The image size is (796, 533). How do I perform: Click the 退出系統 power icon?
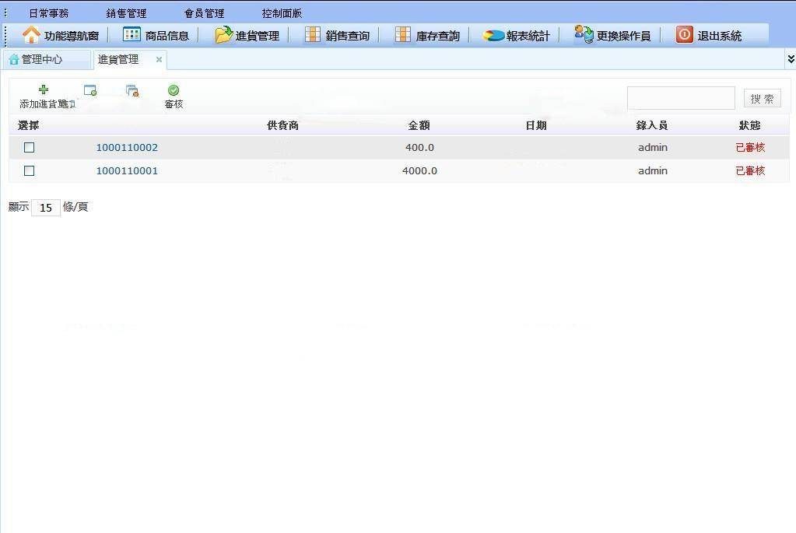tap(684, 34)
